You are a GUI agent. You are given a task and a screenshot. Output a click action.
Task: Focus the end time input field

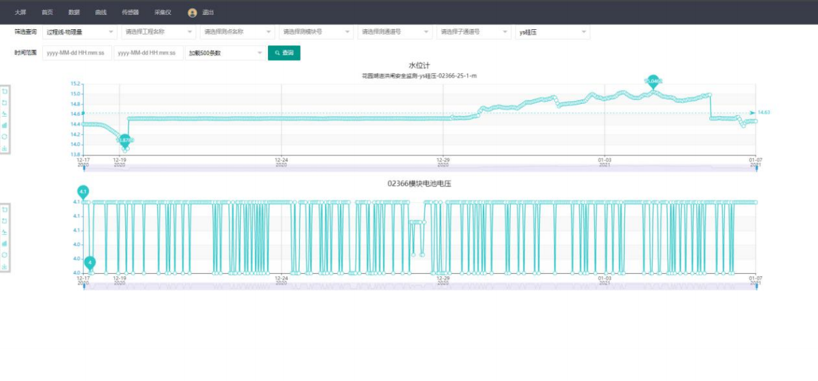pyautogui.click(x=148, y=53)
